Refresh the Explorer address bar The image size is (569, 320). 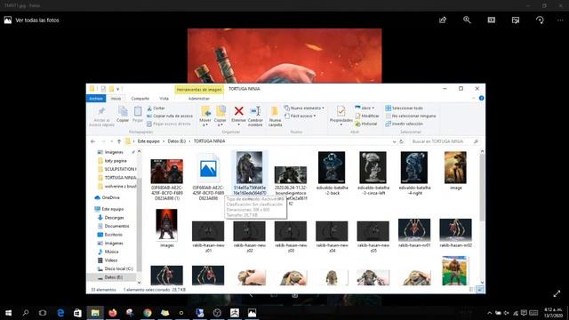(x=402, y=141)
